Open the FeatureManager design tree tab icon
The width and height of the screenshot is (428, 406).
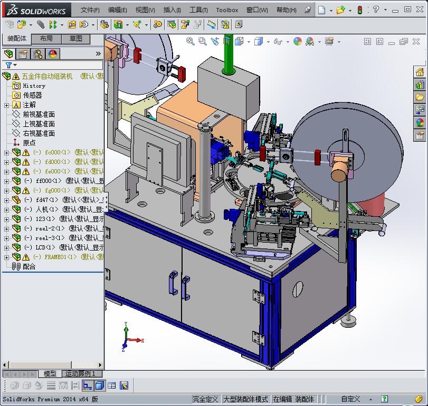pos(9,54)
